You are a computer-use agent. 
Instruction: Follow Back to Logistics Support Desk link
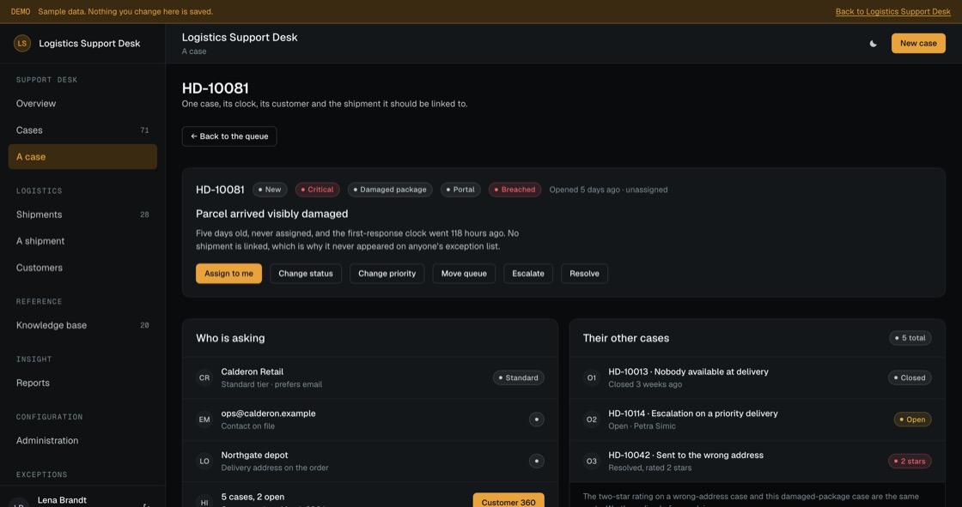tap(892, 12)
